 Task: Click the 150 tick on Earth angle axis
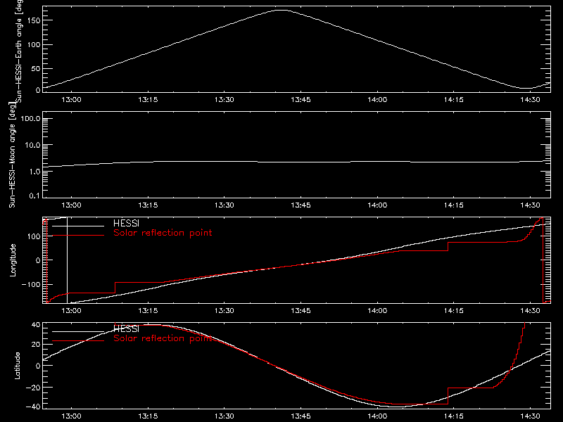pyautogui.click(x=34, y=20)
